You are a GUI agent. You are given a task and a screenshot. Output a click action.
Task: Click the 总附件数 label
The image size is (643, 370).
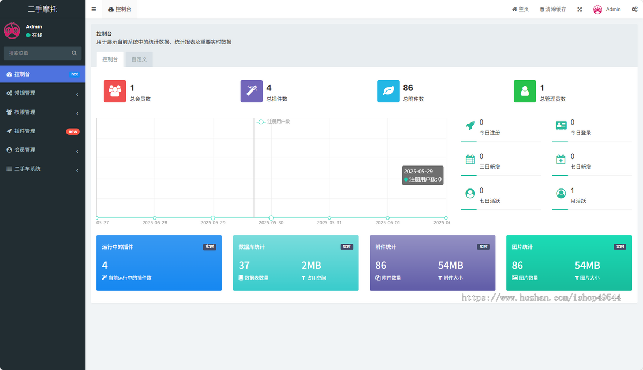pos(414,99)
